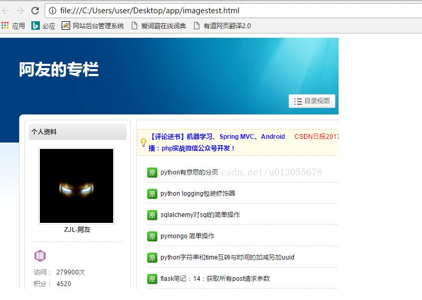Screen dimensions: 422x300
Task: Click the purple 恒 badge icon
Action: click(40, 255)
